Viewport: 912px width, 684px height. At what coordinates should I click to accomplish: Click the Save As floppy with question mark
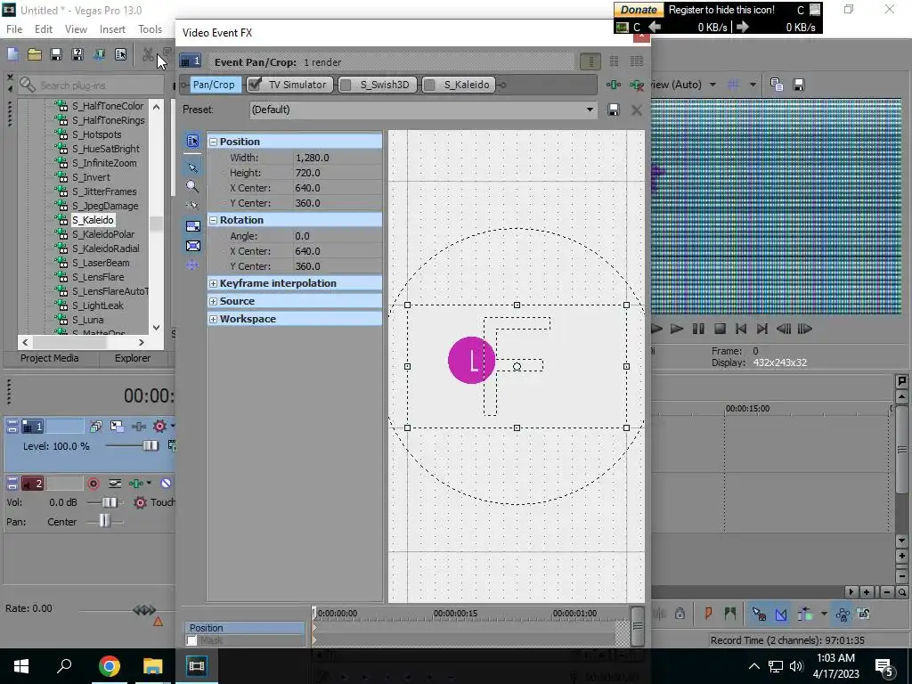[x=77, y=54]
